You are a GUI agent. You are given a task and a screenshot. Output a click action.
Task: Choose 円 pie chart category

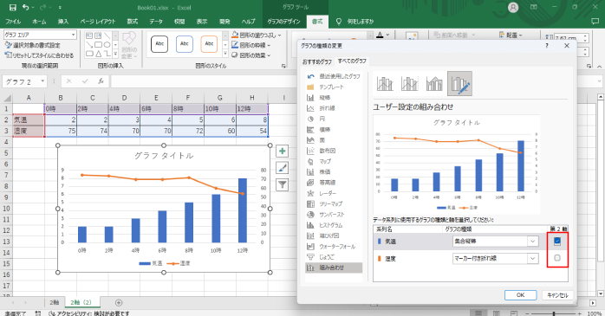click(x=334, y=119)
